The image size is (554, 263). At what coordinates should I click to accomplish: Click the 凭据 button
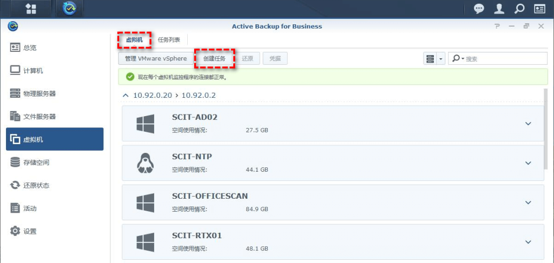coord(275,58)
